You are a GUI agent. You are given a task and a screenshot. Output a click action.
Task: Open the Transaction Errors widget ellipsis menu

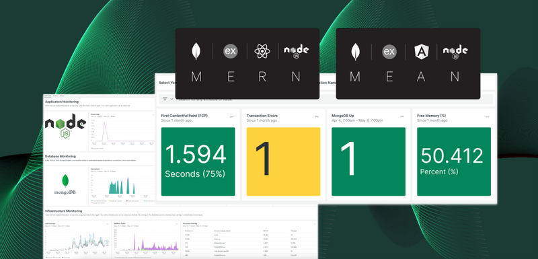pos(317,117)
